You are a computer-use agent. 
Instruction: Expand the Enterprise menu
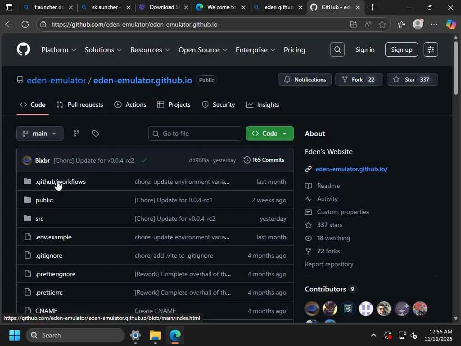256,50
